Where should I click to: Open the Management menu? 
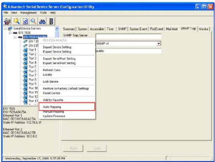[28, 13]
